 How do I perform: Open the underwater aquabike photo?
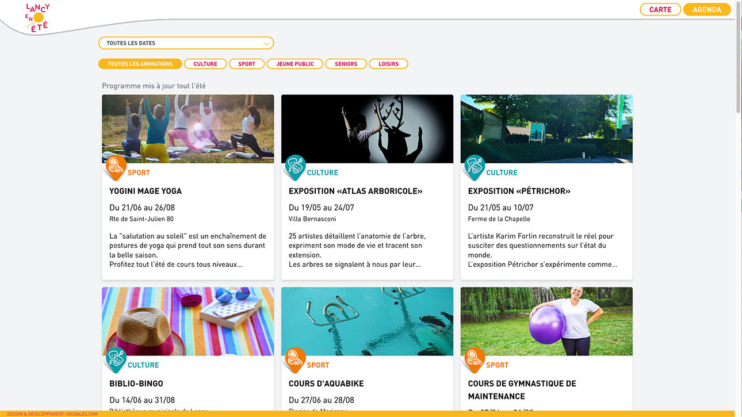click(367, 322)
